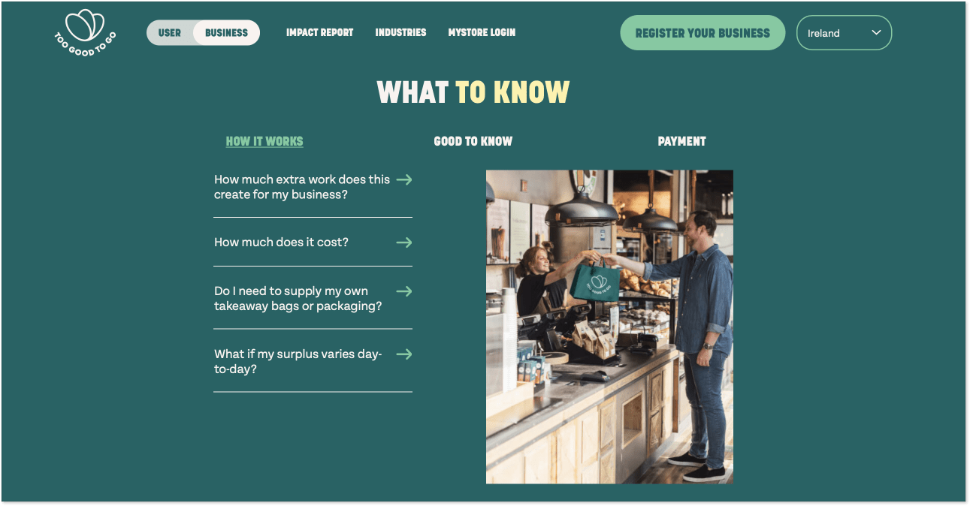Click arrow beside surplus varies question
This screenshot has height=506, width=970.
404,354
